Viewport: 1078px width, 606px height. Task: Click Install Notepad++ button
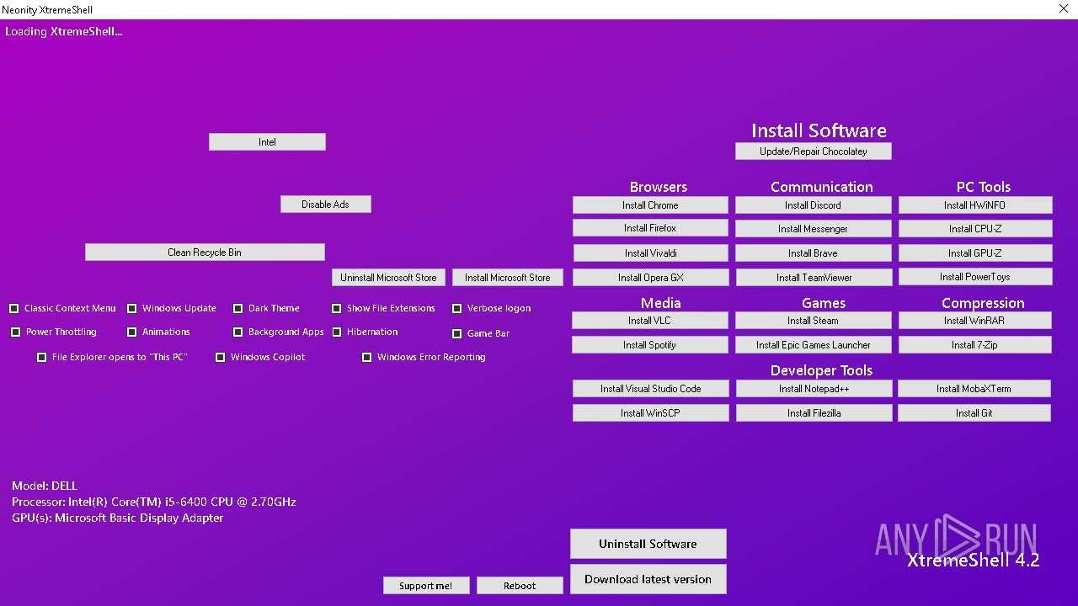tap(814, 389)
